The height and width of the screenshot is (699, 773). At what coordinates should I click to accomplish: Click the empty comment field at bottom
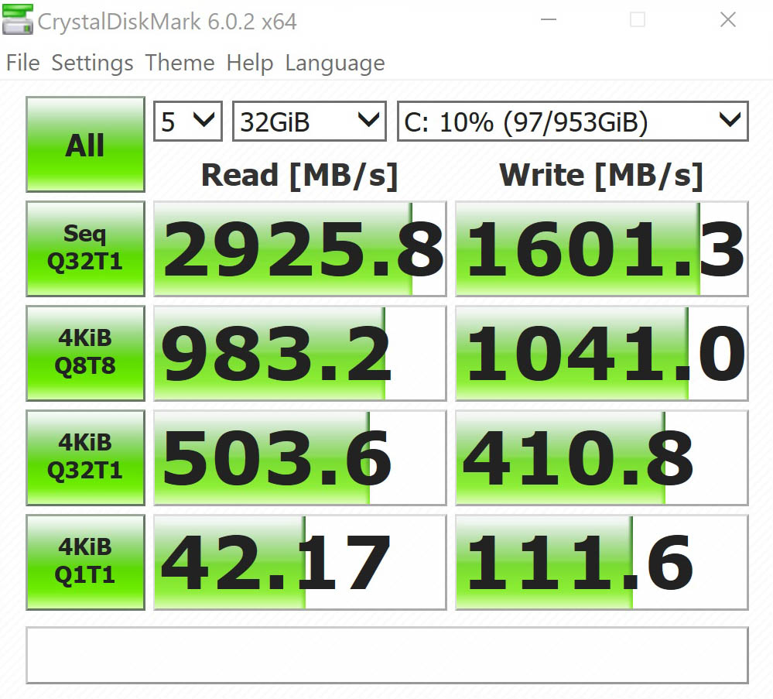(x=388, y=655)
